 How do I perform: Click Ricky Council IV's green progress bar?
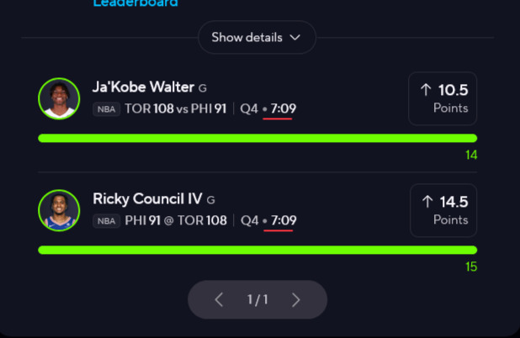(x=257, y=250)
